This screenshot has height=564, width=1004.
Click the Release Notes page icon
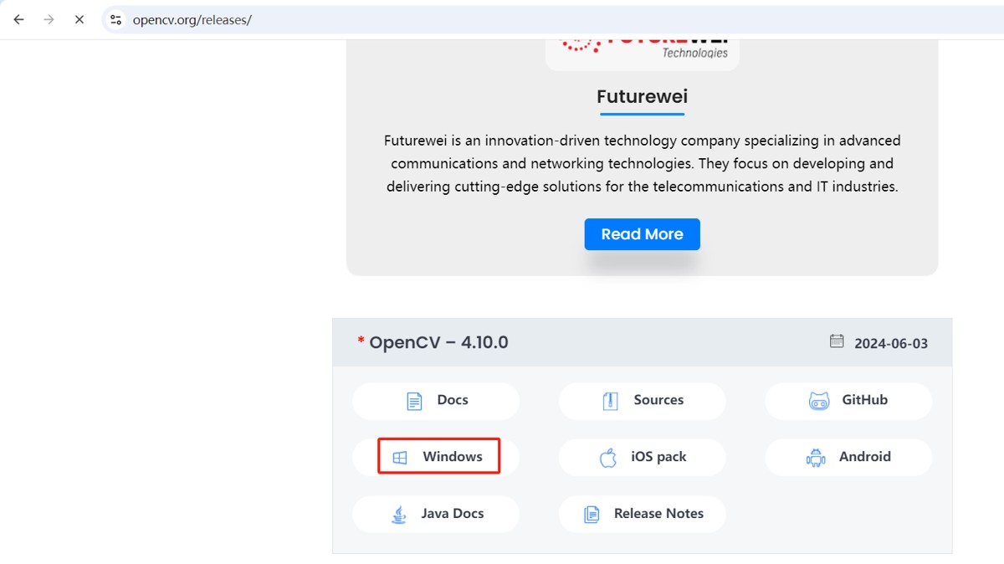coord(592,515)
